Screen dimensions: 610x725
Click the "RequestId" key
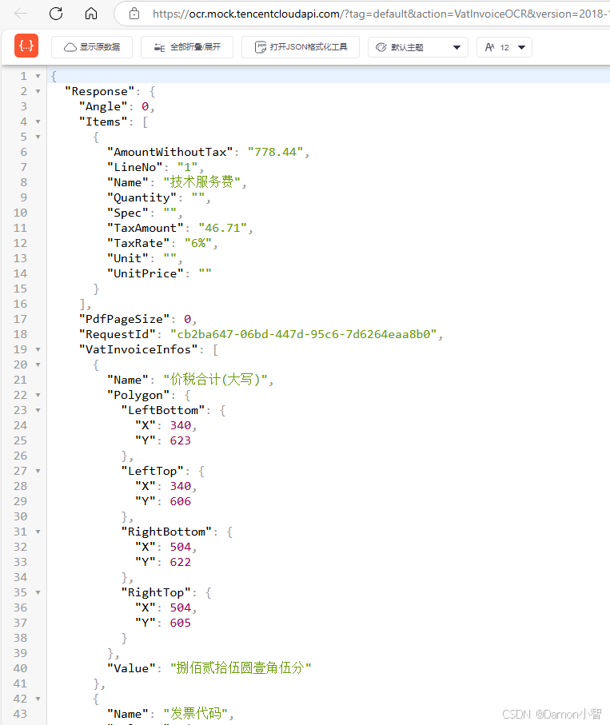click(x=121, y=334)
